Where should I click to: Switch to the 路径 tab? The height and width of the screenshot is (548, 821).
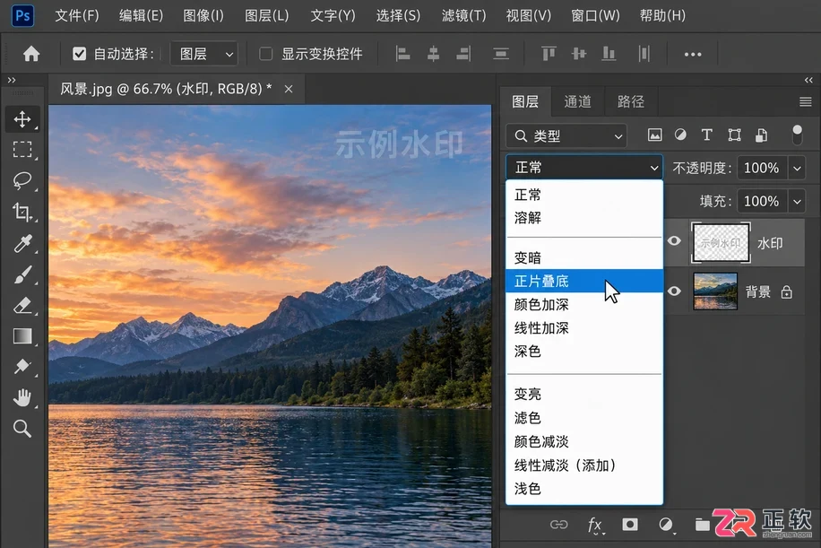[630, 101]
